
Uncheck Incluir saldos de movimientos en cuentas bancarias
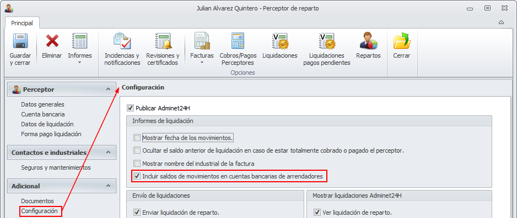coord(137,176)
